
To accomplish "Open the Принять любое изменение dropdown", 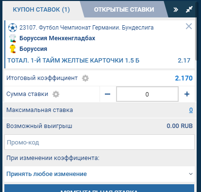I will (x=100, y=174).
